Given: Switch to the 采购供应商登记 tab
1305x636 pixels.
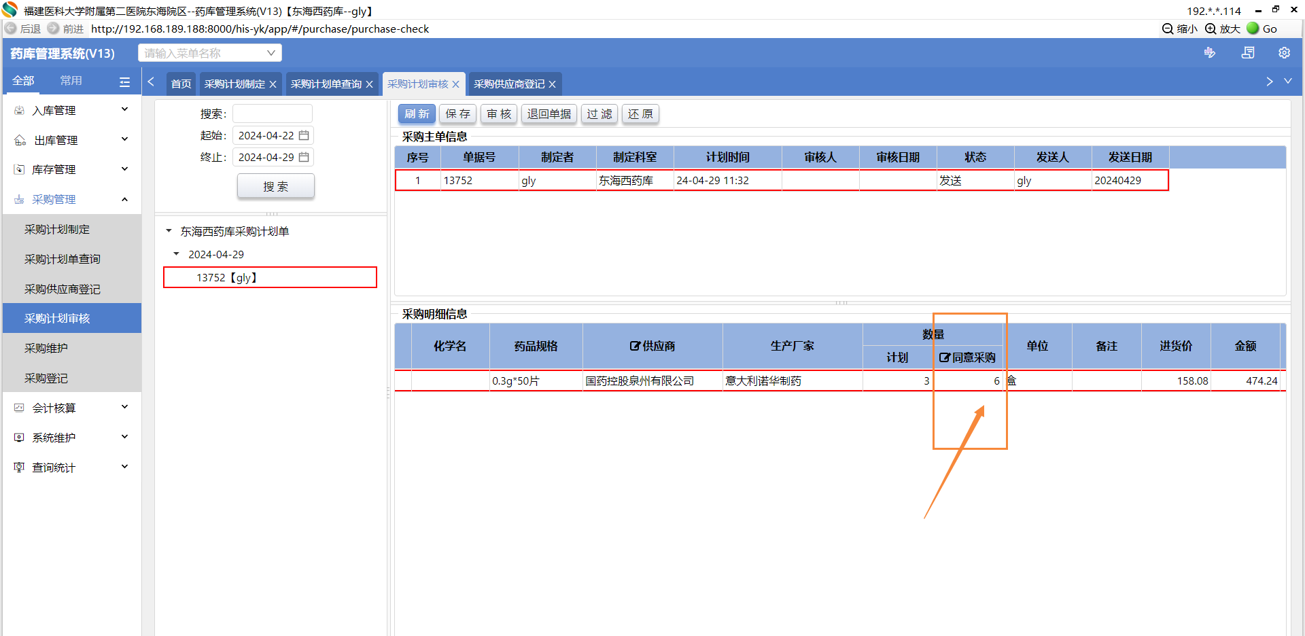Looking at the screenshot, I should click(509, 84).
